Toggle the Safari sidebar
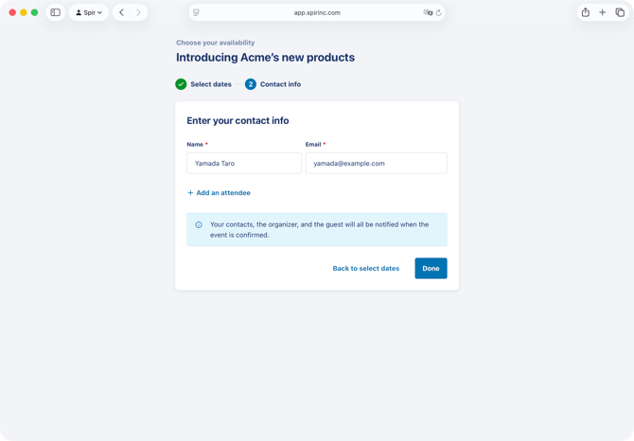634x441 pixels. tap(55, 12)
